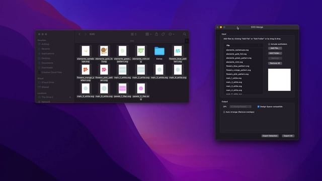The image size is (322, 181).
Task: Click the white preview pane in SVG Merge
Action: pos(279,79)
